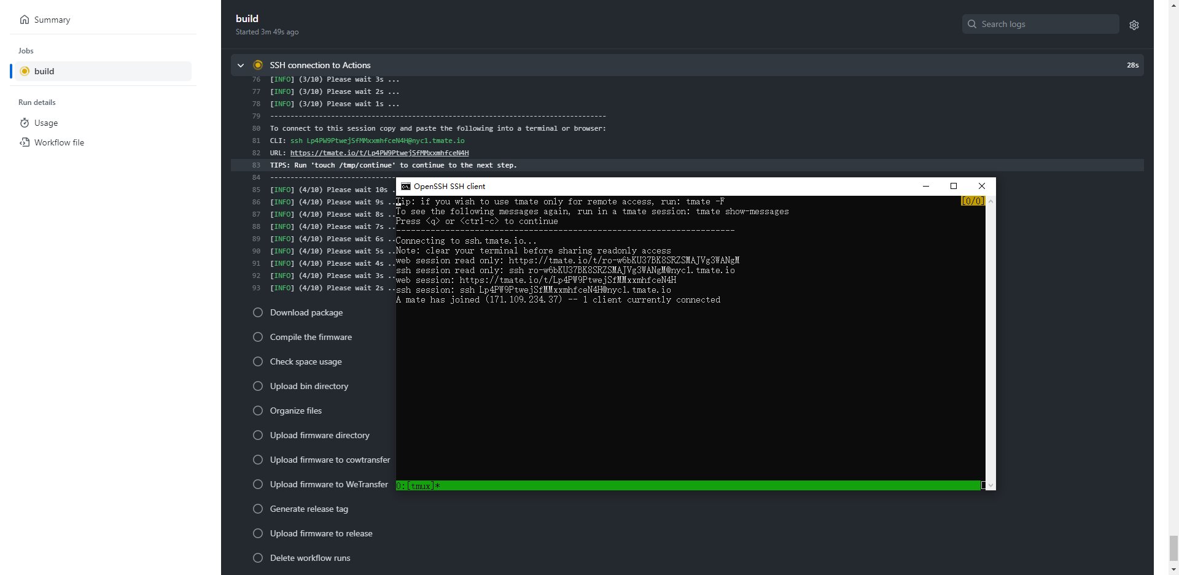Click the Summary home icon

pyautogui.click(x=25, y=20)
